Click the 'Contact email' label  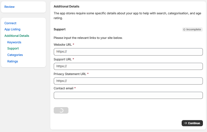pos(64,88)
